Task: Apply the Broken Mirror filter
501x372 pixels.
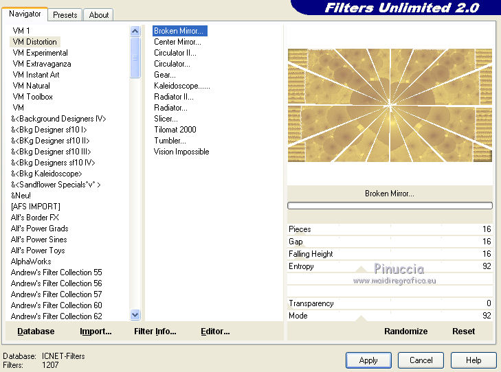Action: pyautogui.click(x=368, y=360)
